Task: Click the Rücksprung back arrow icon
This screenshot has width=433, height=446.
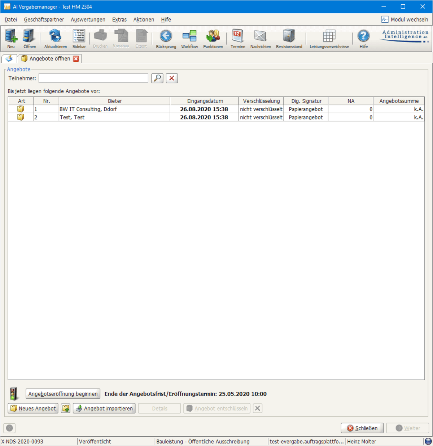Action: tap(166, 38)
